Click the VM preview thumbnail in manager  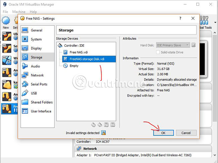pos(203,59)
